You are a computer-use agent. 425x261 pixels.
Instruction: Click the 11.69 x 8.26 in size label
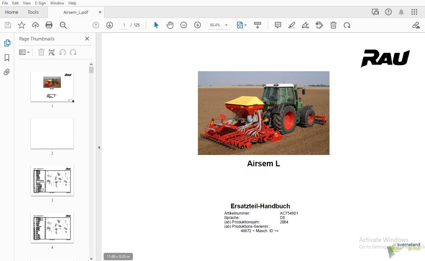click(118, 257)
